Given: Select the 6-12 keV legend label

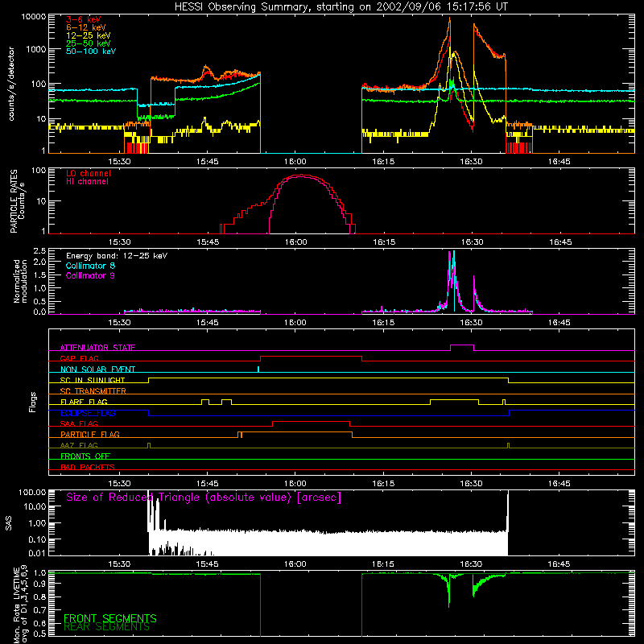Looking at the screenshot, I should pyautogui.click(x=86, y=27).
